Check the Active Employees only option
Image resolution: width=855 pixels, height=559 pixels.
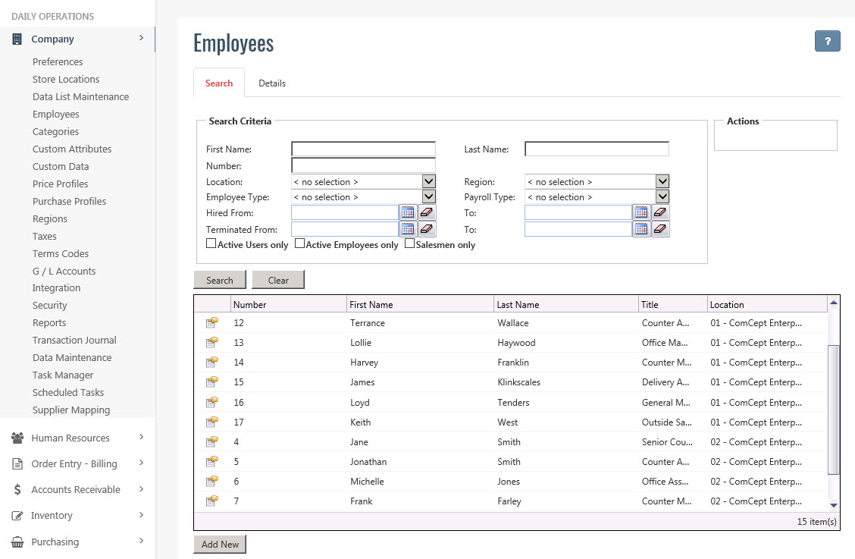tap(299, 244)
